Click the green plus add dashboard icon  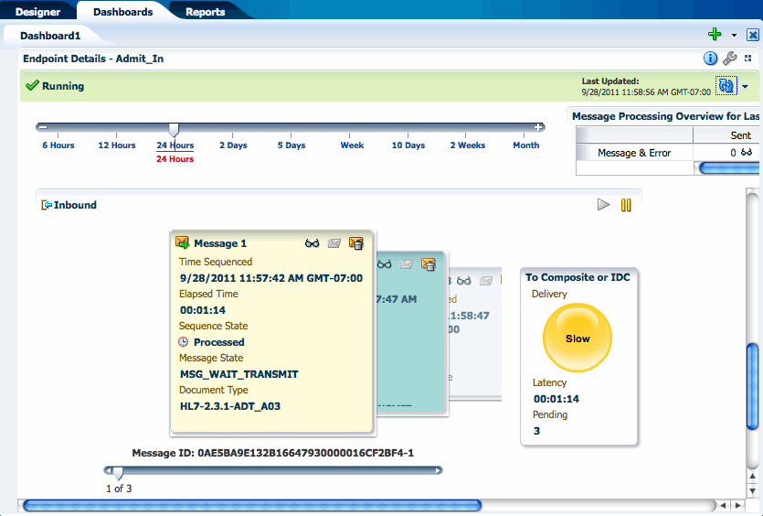pyautogui.click(x=715, y=34)
